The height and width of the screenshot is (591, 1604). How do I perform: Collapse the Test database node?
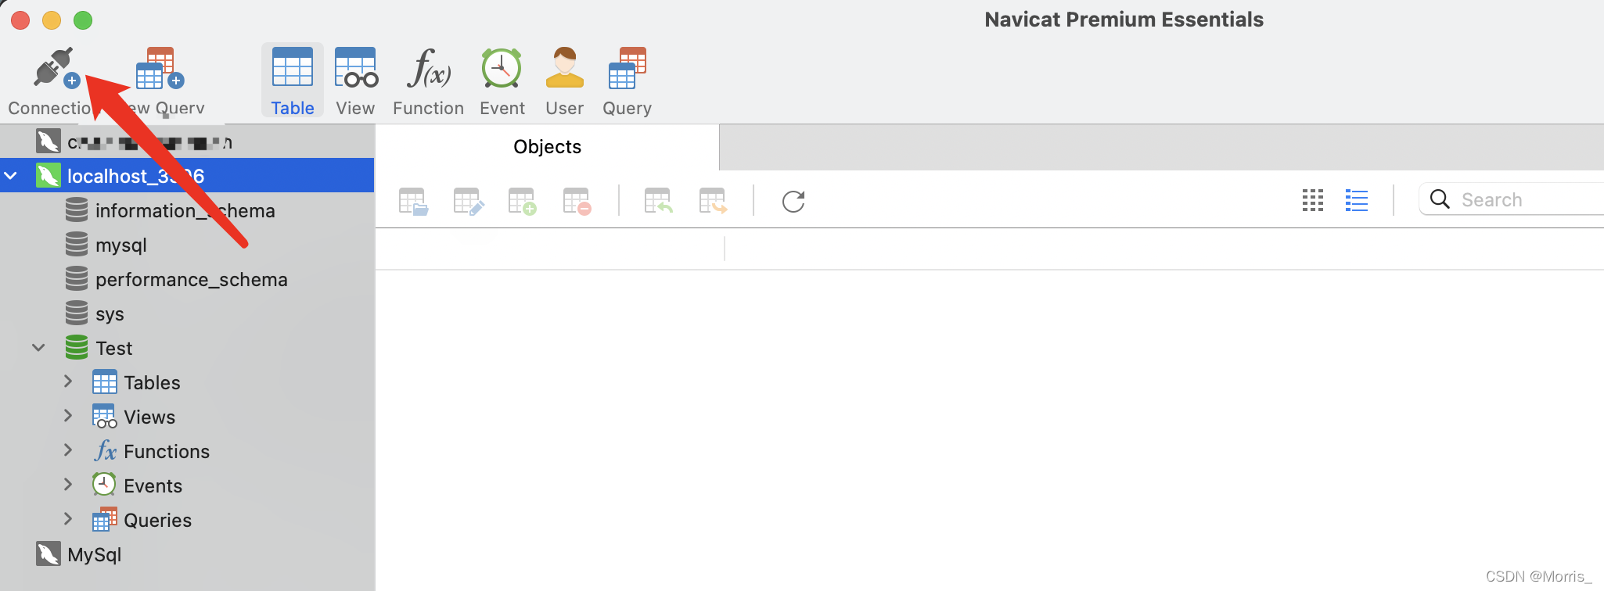pyautogui.click(x=38, y=347)
